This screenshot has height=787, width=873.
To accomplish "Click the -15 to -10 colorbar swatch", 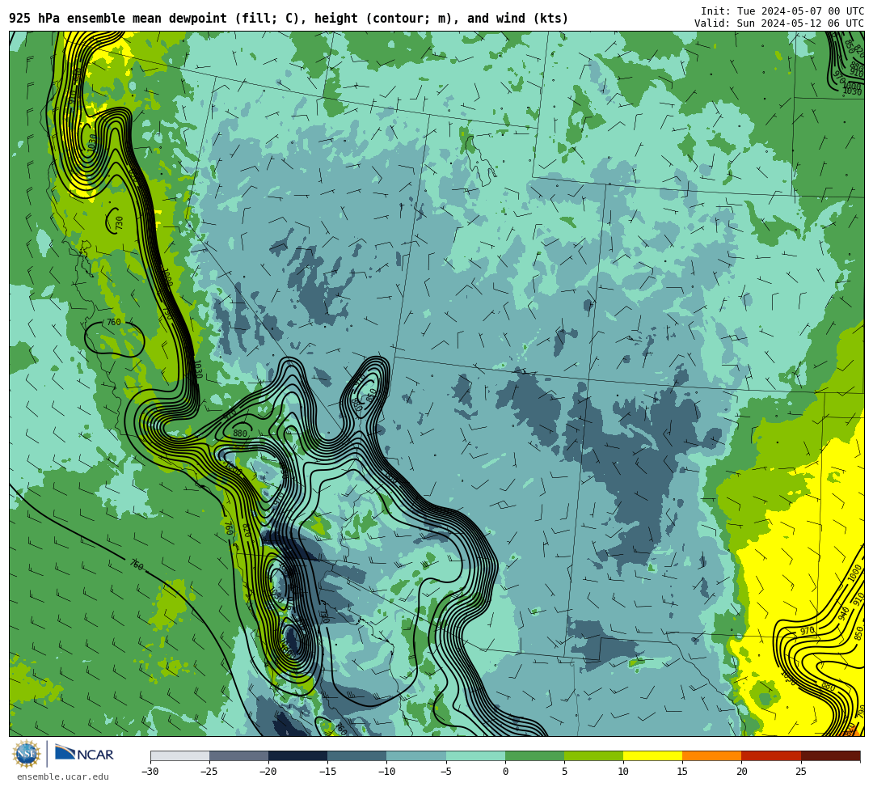I will [357, 755].
